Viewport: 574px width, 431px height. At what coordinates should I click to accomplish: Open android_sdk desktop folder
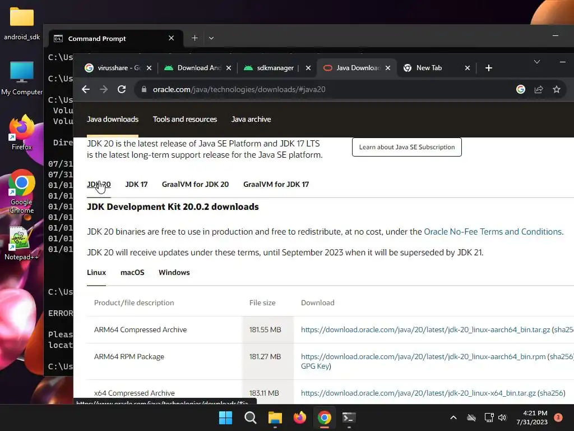click(x=22, y=24)
